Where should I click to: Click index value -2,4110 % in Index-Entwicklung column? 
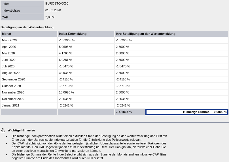coord(66,79)
